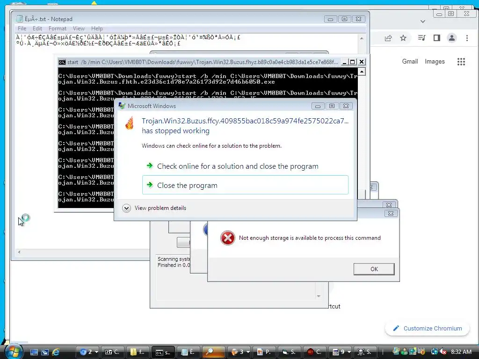Click Notepad horizontal scroll left arrow
Image resolution: width=479 pixels, height=359 pixels.
[19, 252]
